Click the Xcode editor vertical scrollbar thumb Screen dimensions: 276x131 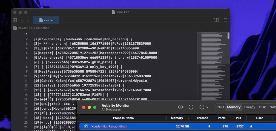(228, 35)
